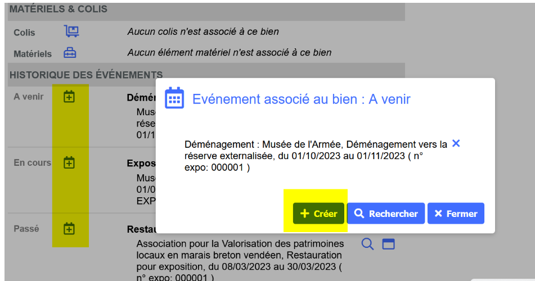The width and height of the screenshot is (535, 281).
Task: Select the Déménagement event text in the dialog
Action: pos(315,156)
